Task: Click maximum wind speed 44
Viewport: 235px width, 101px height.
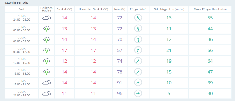Action: [x=210, y=29]
